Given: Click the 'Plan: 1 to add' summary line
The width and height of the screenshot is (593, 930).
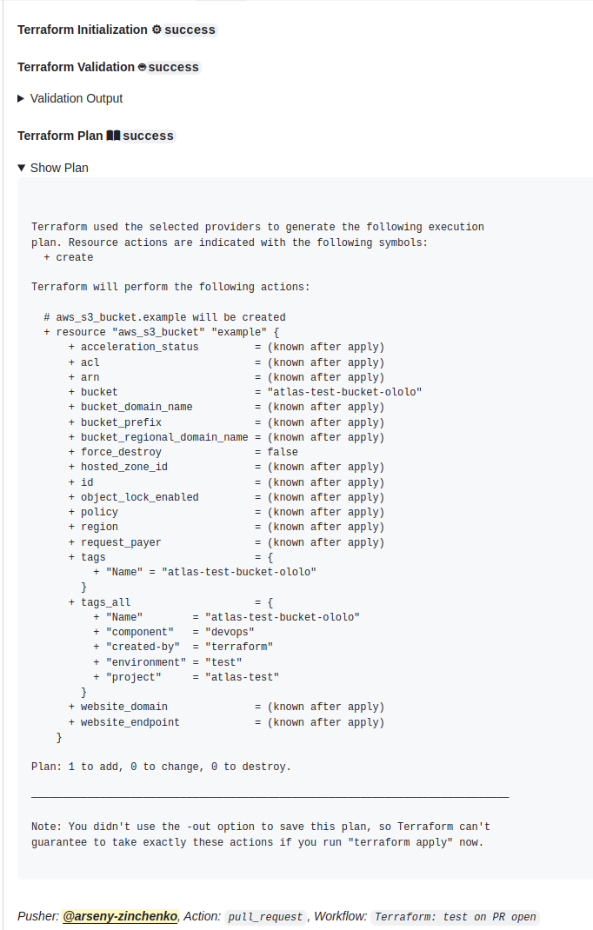Looking at the screenshot, I should tap(161, 767).
